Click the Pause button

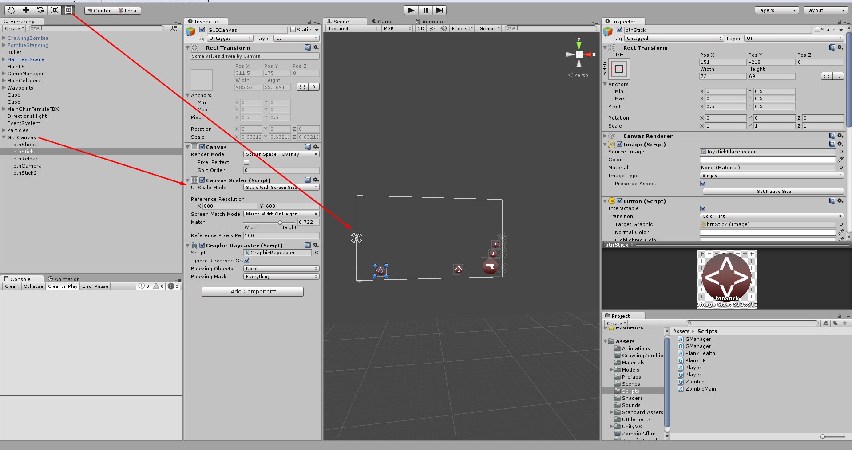[425, 10]
